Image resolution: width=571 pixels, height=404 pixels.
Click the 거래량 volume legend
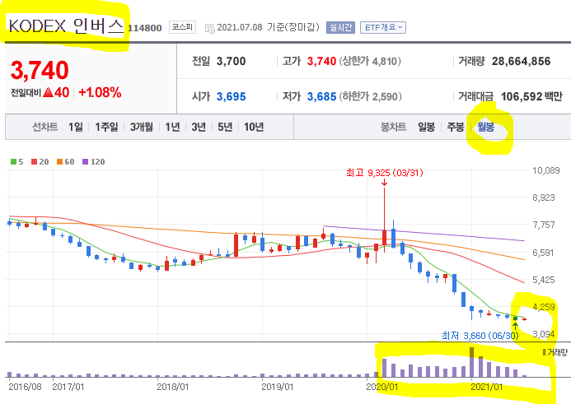555,352
